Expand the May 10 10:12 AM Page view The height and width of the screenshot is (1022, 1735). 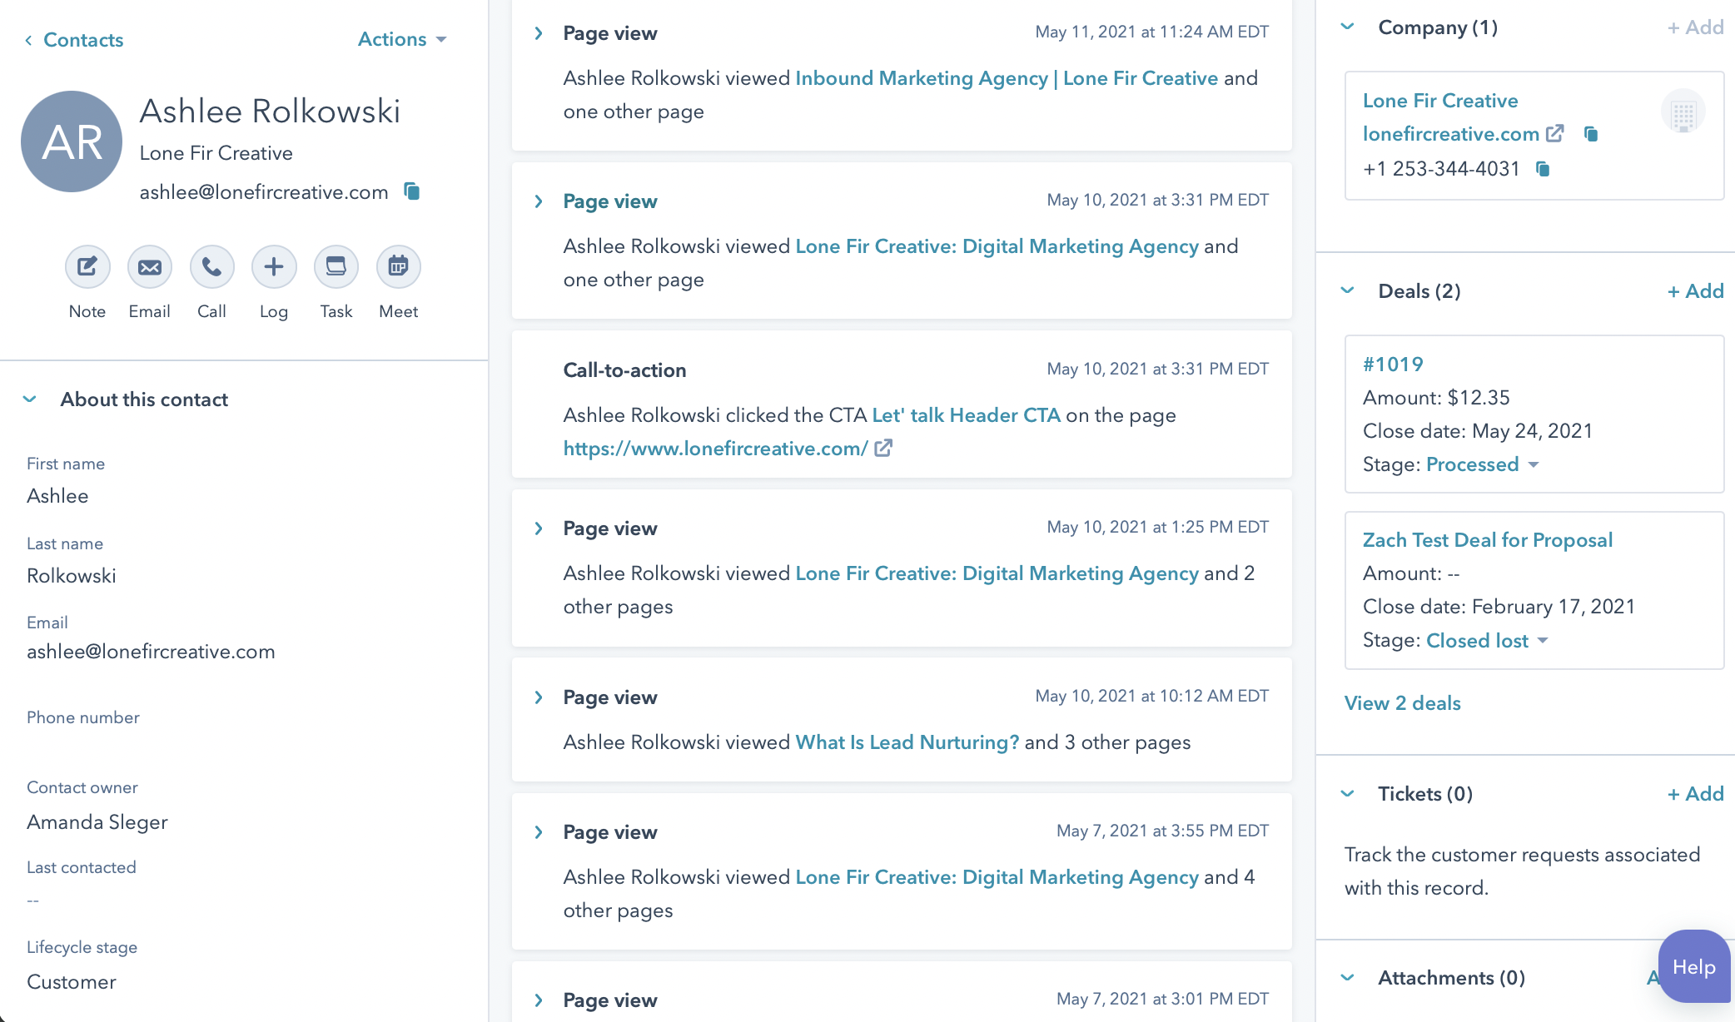point(539,697)
